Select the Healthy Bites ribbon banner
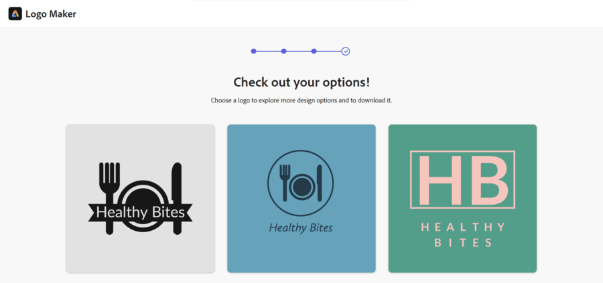Screen dimensions: 603x283 click(141, 212)
